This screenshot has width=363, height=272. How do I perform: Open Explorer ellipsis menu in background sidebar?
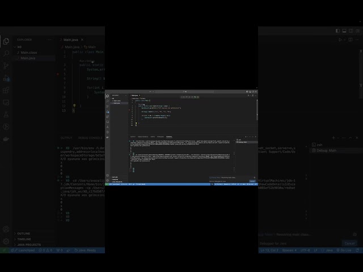click(x=50, y=40)
